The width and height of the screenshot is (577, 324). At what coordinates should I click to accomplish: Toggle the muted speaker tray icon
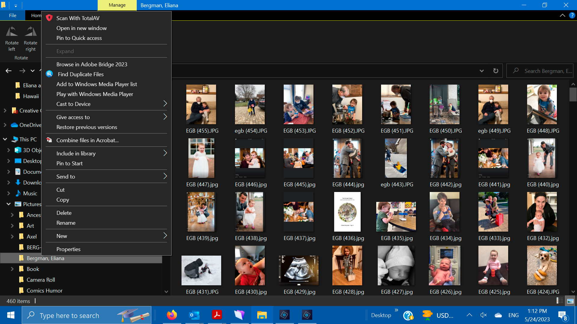[483, 315]
